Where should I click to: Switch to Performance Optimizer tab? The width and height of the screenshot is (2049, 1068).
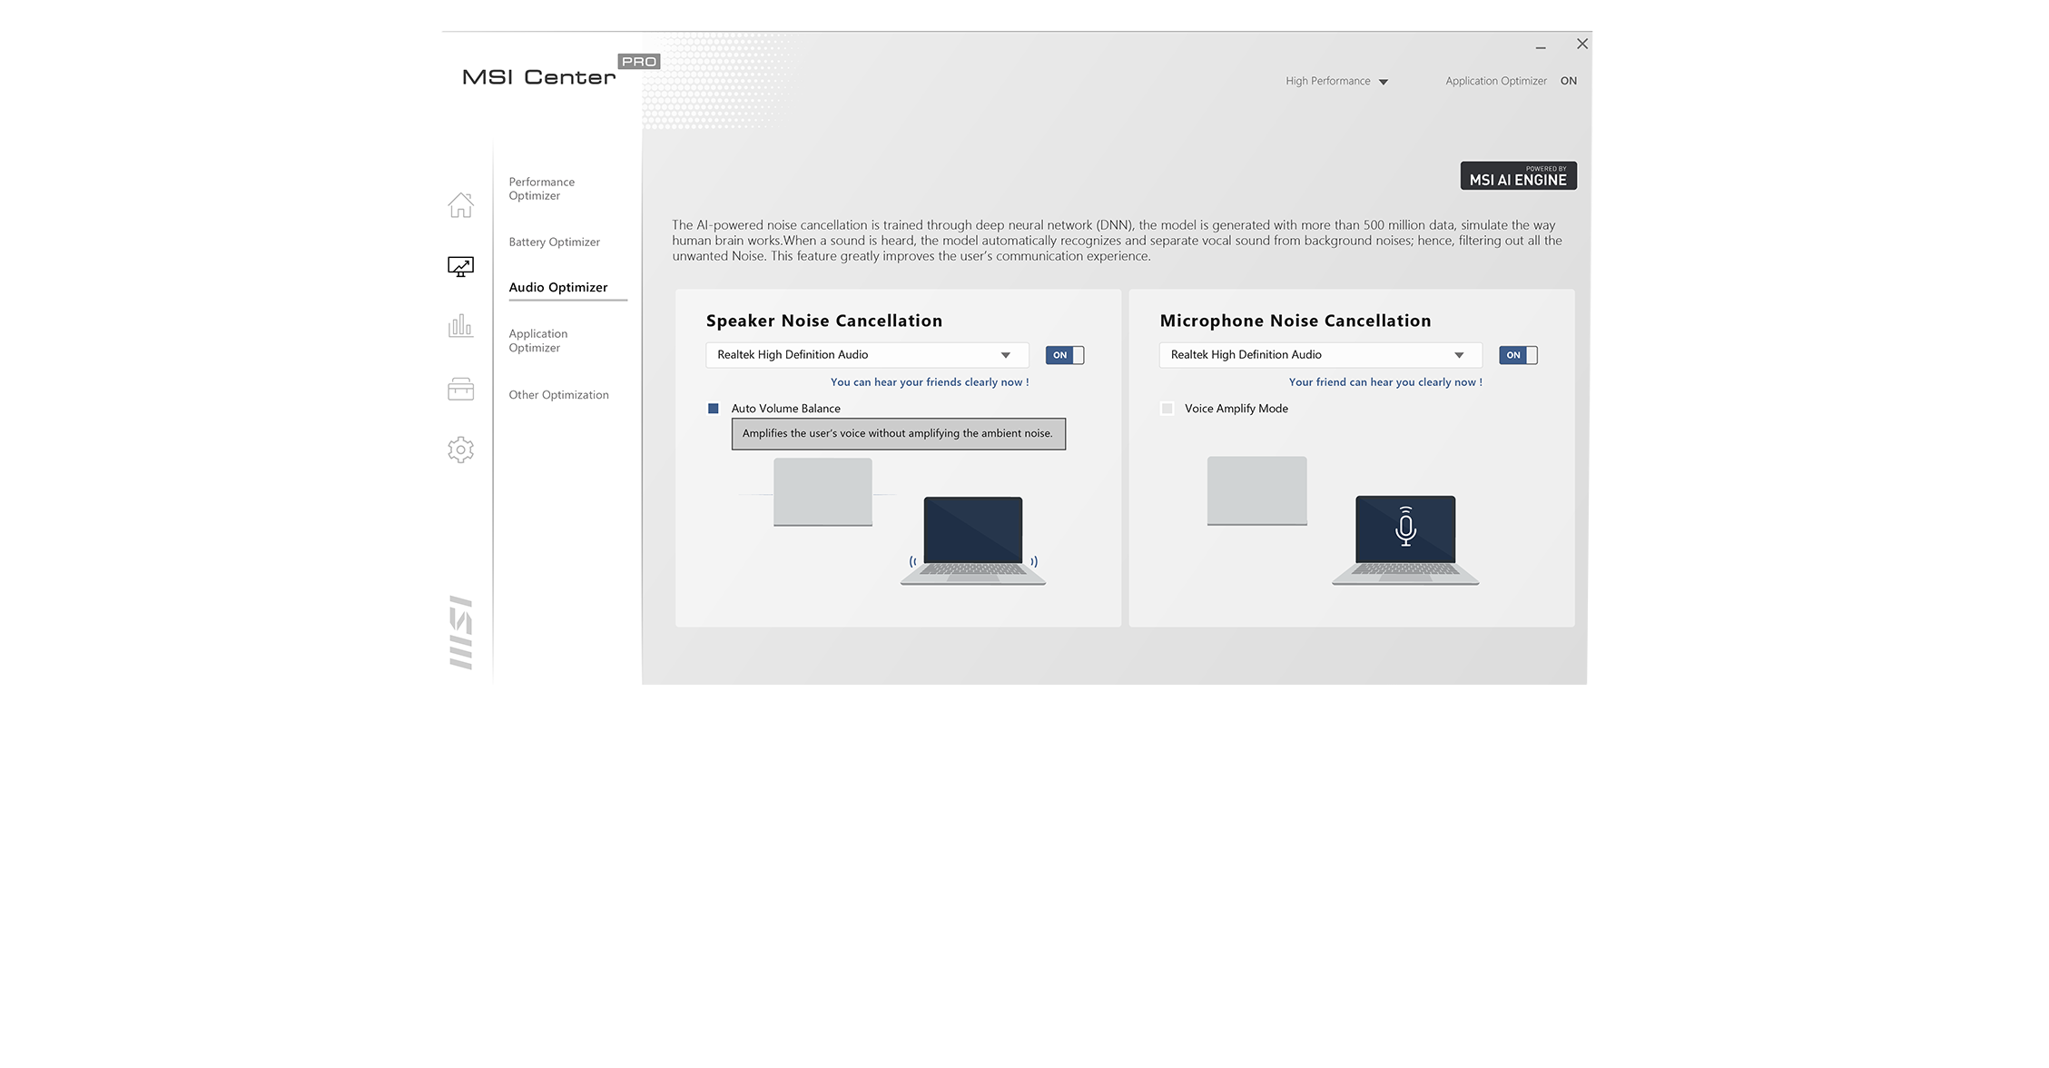pyautogui.click(x=541, y=189)
